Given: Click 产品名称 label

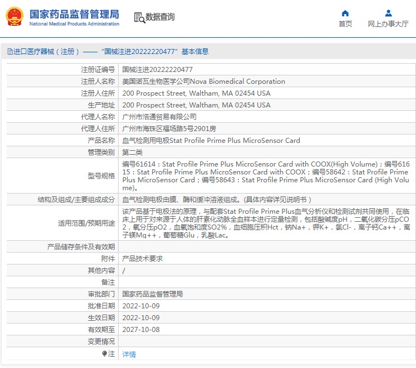Looking at the screenshot, I should [101, 141].
